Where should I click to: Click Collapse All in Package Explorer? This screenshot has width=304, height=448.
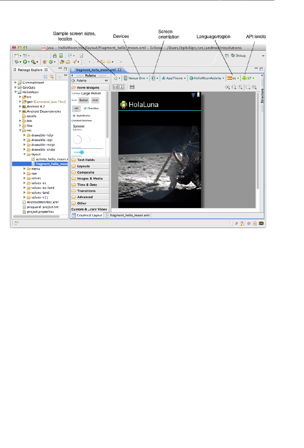(46, 77)
